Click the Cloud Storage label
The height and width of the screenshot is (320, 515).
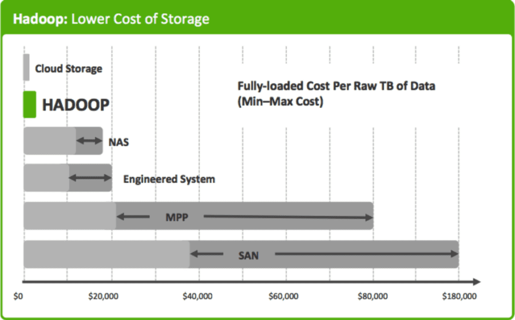point(69,69)
